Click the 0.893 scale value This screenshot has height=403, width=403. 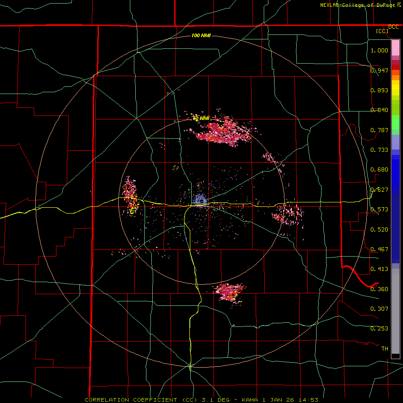379,90
